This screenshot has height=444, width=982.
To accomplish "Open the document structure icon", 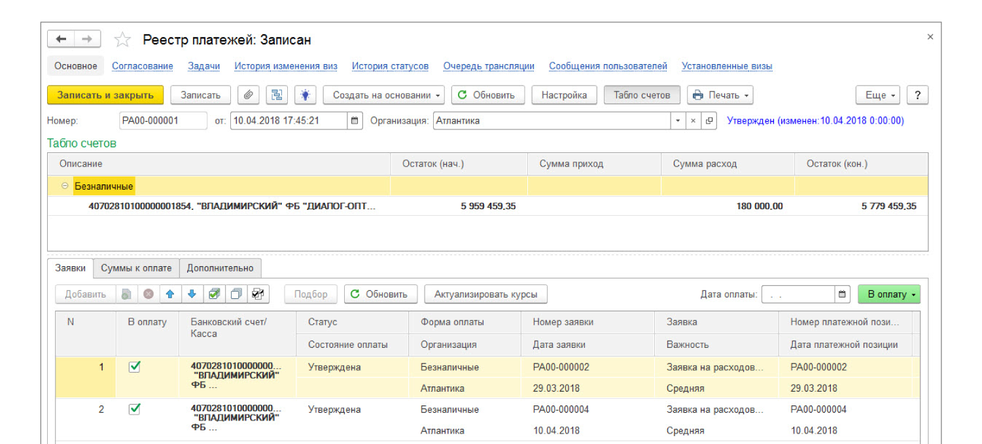I will 277,95.
